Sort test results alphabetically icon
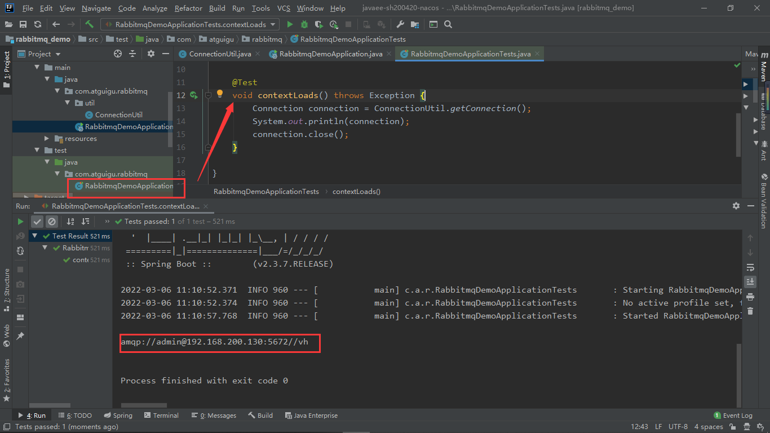The width and height of the screenshot is (770, 433). pyautogui.click(x=70, y=222)
